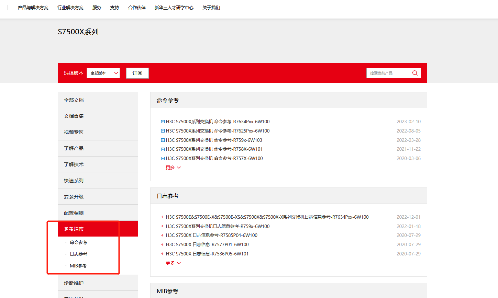
Task: Show 更多 items under 日志参考 section
Action: coord(173,263)
